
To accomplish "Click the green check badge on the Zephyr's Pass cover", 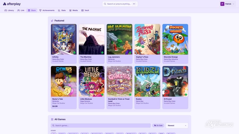I will (158, 52).
